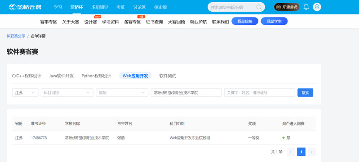The image size is (359, 162).
Task: Open 备赛专区 submenu item
Action: coord(133,22)
